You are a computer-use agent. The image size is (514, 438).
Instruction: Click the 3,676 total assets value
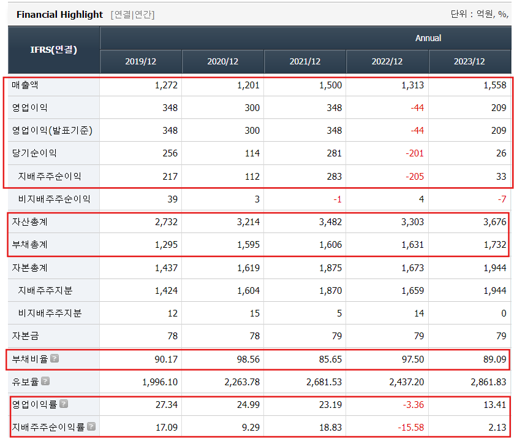tap(495, 222)
